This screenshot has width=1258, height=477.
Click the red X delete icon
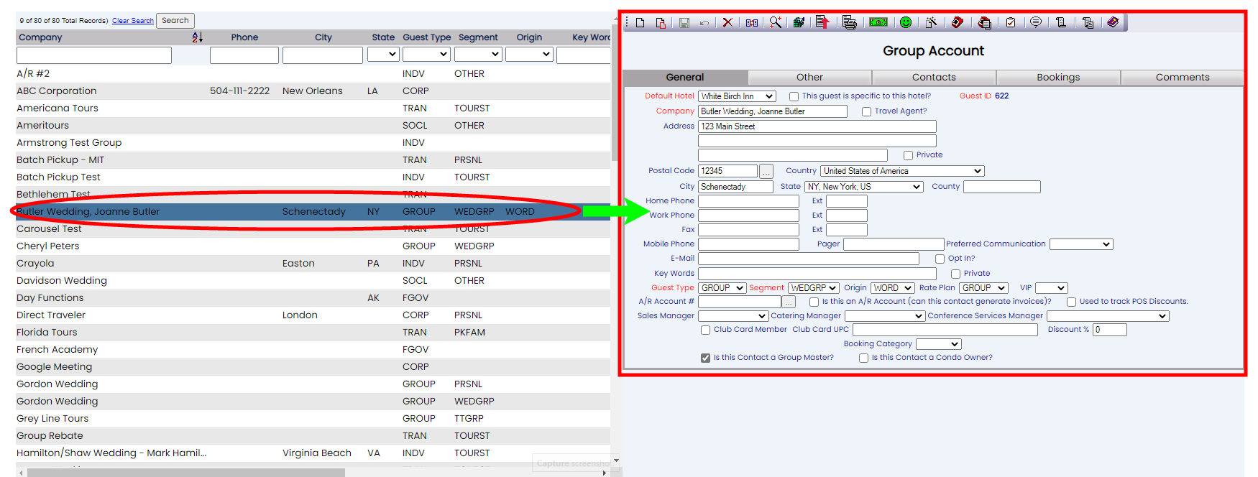click(727, 23)
